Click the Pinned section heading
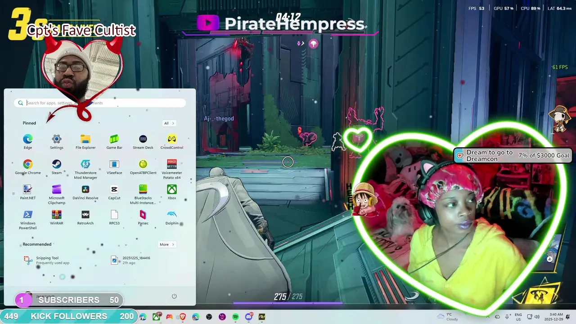 click(x=29, y=123)
